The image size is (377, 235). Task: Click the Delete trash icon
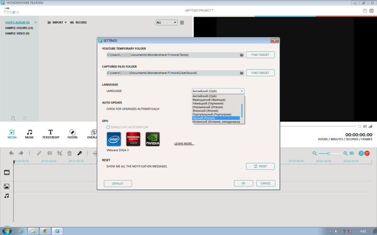69,153
